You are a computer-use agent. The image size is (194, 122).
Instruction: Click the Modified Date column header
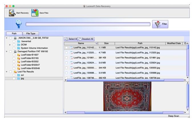coord(174,44)
